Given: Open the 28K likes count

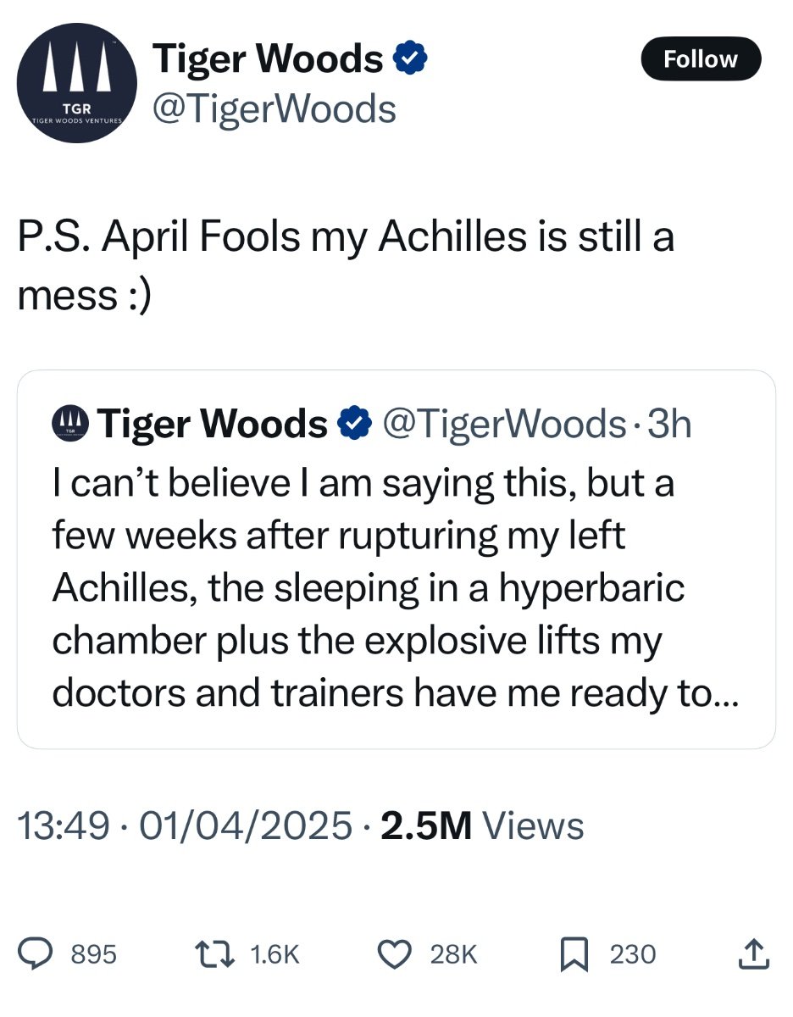Looking at the screenshot, I should pos(453,954).
